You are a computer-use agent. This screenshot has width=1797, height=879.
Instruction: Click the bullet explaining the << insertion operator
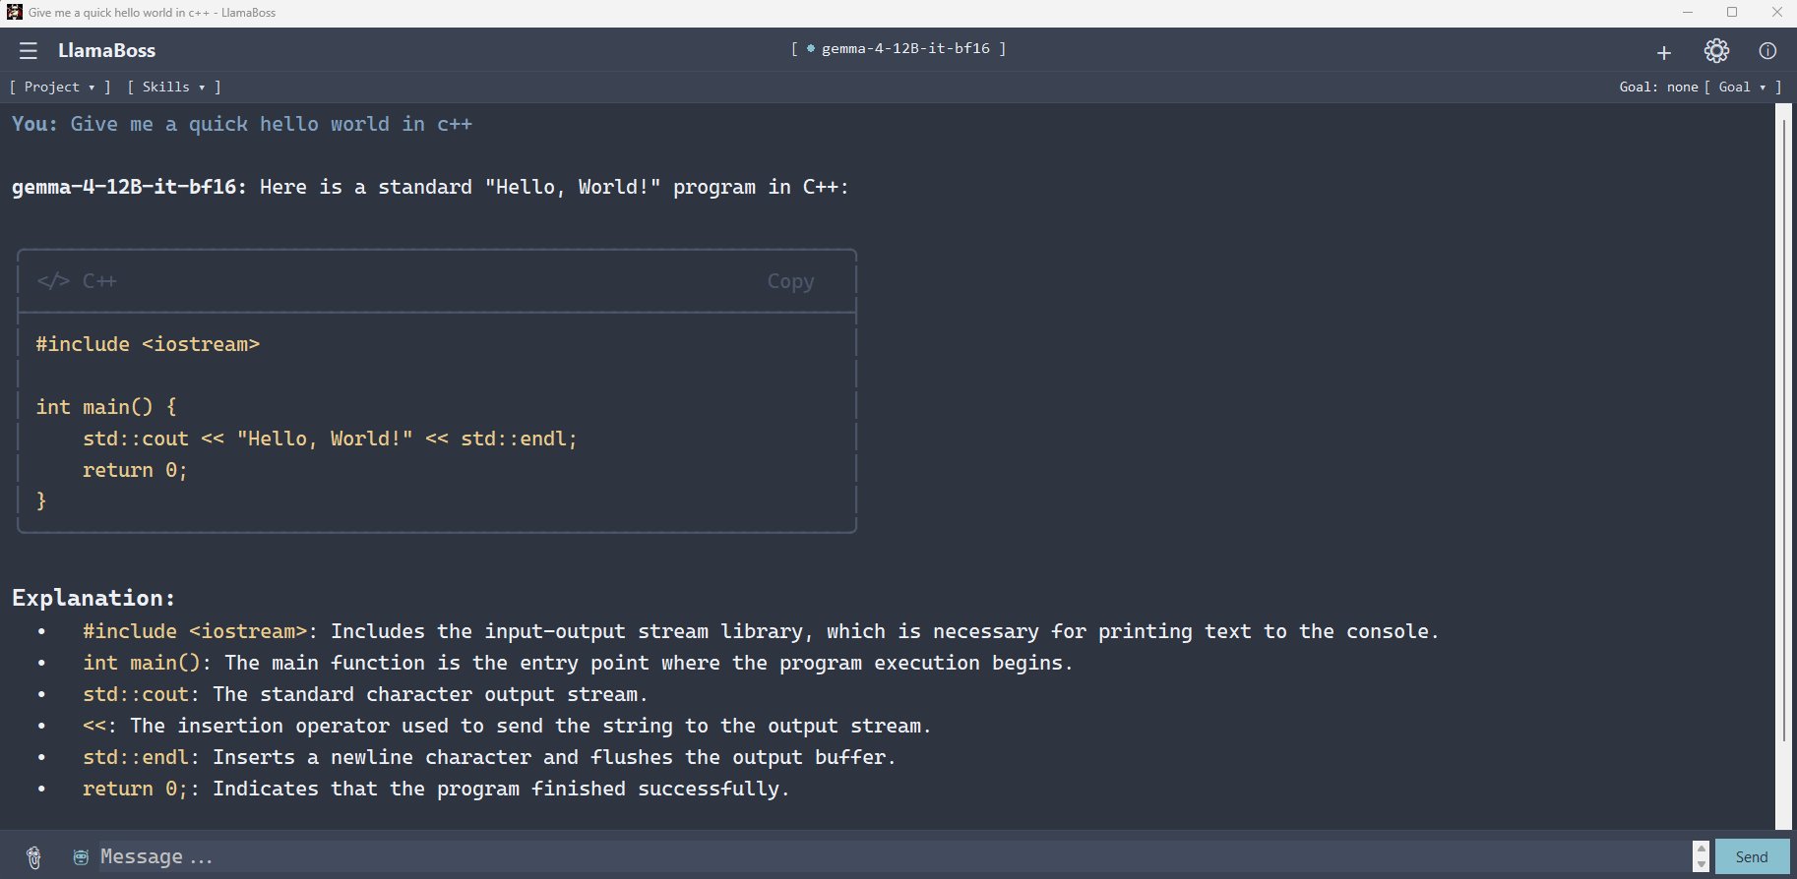(x=507, y=726)
